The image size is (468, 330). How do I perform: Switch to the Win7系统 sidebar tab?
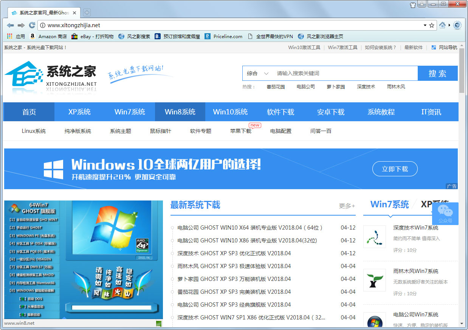point(389,204)
